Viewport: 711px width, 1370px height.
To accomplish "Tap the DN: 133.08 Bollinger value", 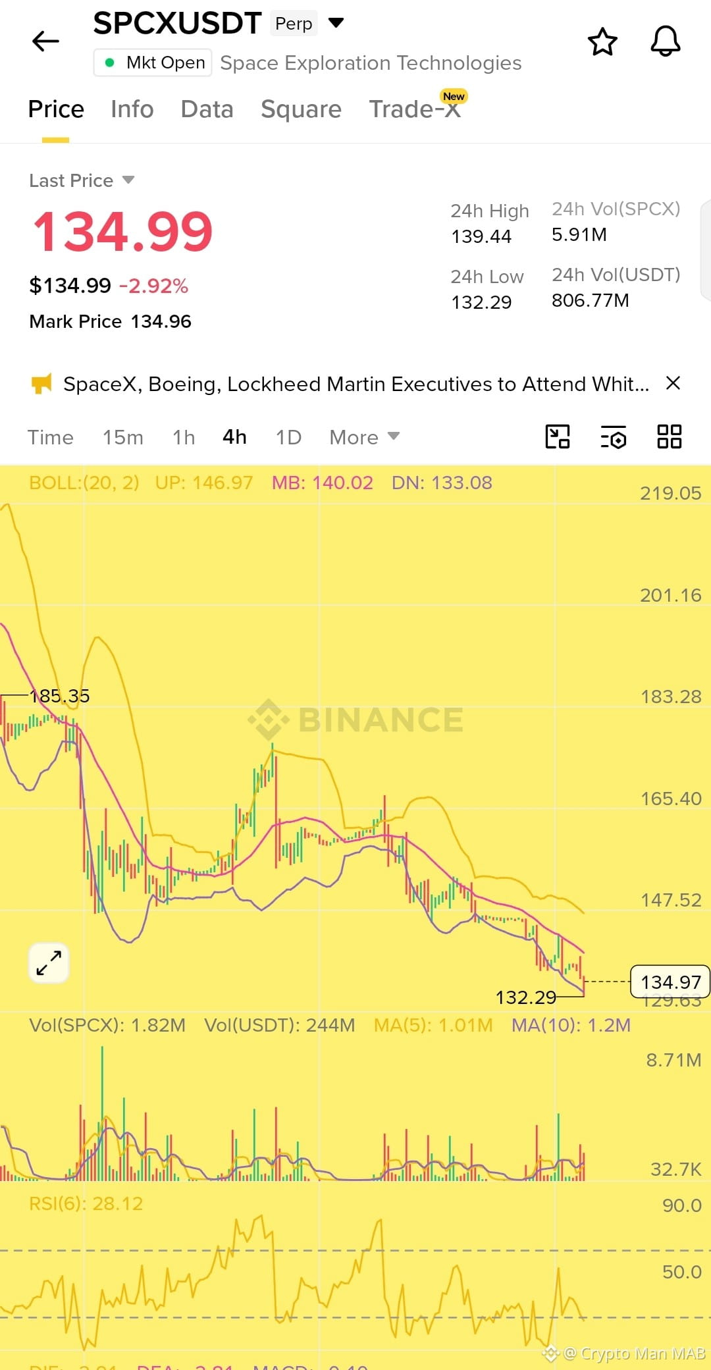I will 442,483.
